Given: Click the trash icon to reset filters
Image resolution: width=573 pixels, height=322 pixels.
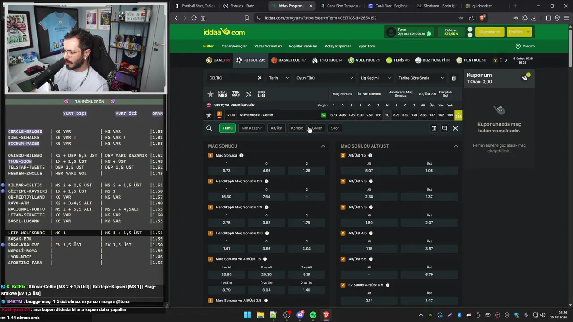Looking at the screenshot, I should click(x=453, y=78).
